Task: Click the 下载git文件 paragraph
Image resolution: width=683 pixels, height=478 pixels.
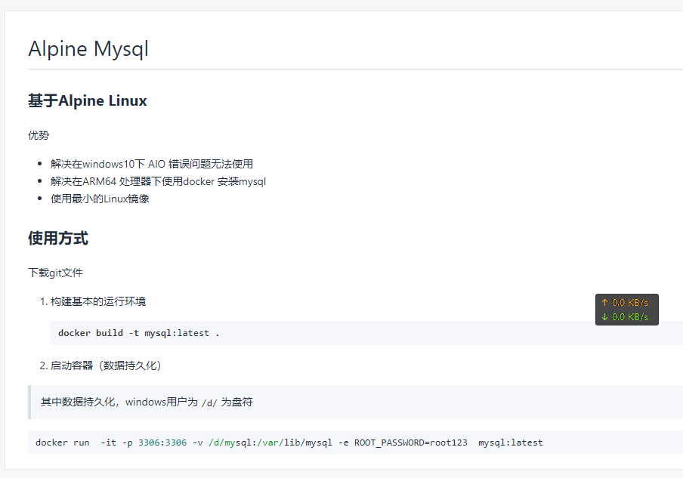Action: tap(55, 273)
